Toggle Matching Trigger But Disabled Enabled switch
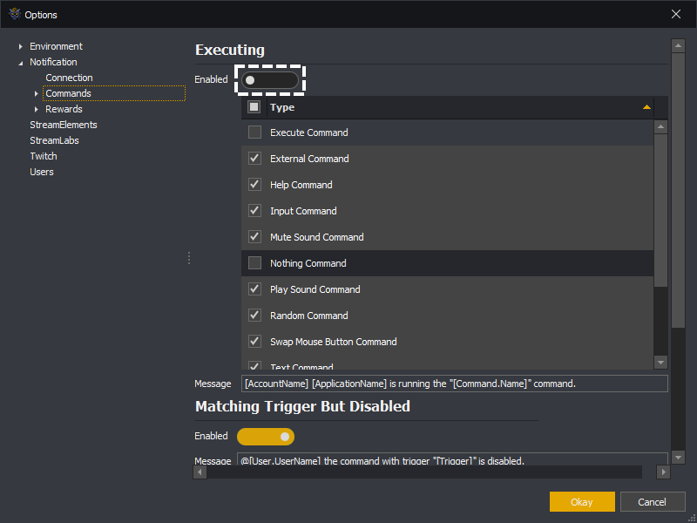Image resolution: width=697 pixels, height=523 pixels. (266, 437)
